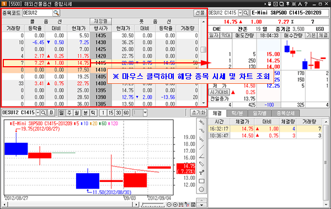
Task: Open the 종목상세 tab
Action: pos(285,114)
